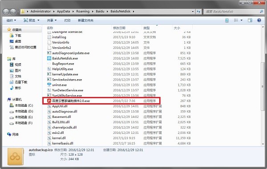Viewport: 267px width, 169px height.
Task: Select the kernel.dll file icon
Action: tap(49, 138)
